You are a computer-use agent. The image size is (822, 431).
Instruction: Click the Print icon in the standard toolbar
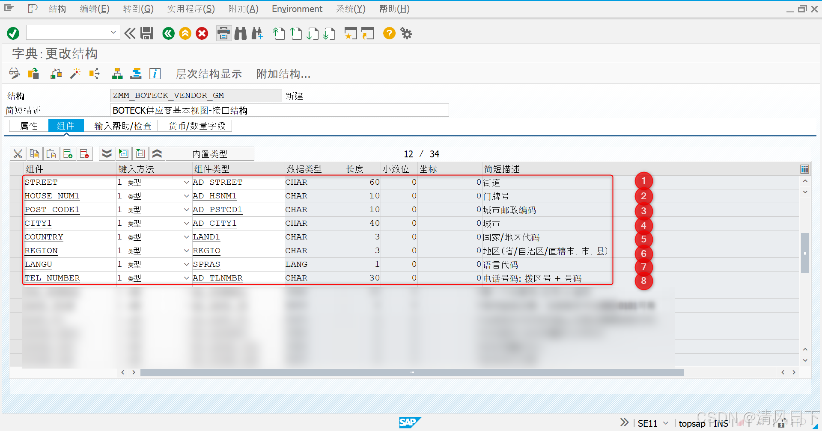(x=223, y=33)
